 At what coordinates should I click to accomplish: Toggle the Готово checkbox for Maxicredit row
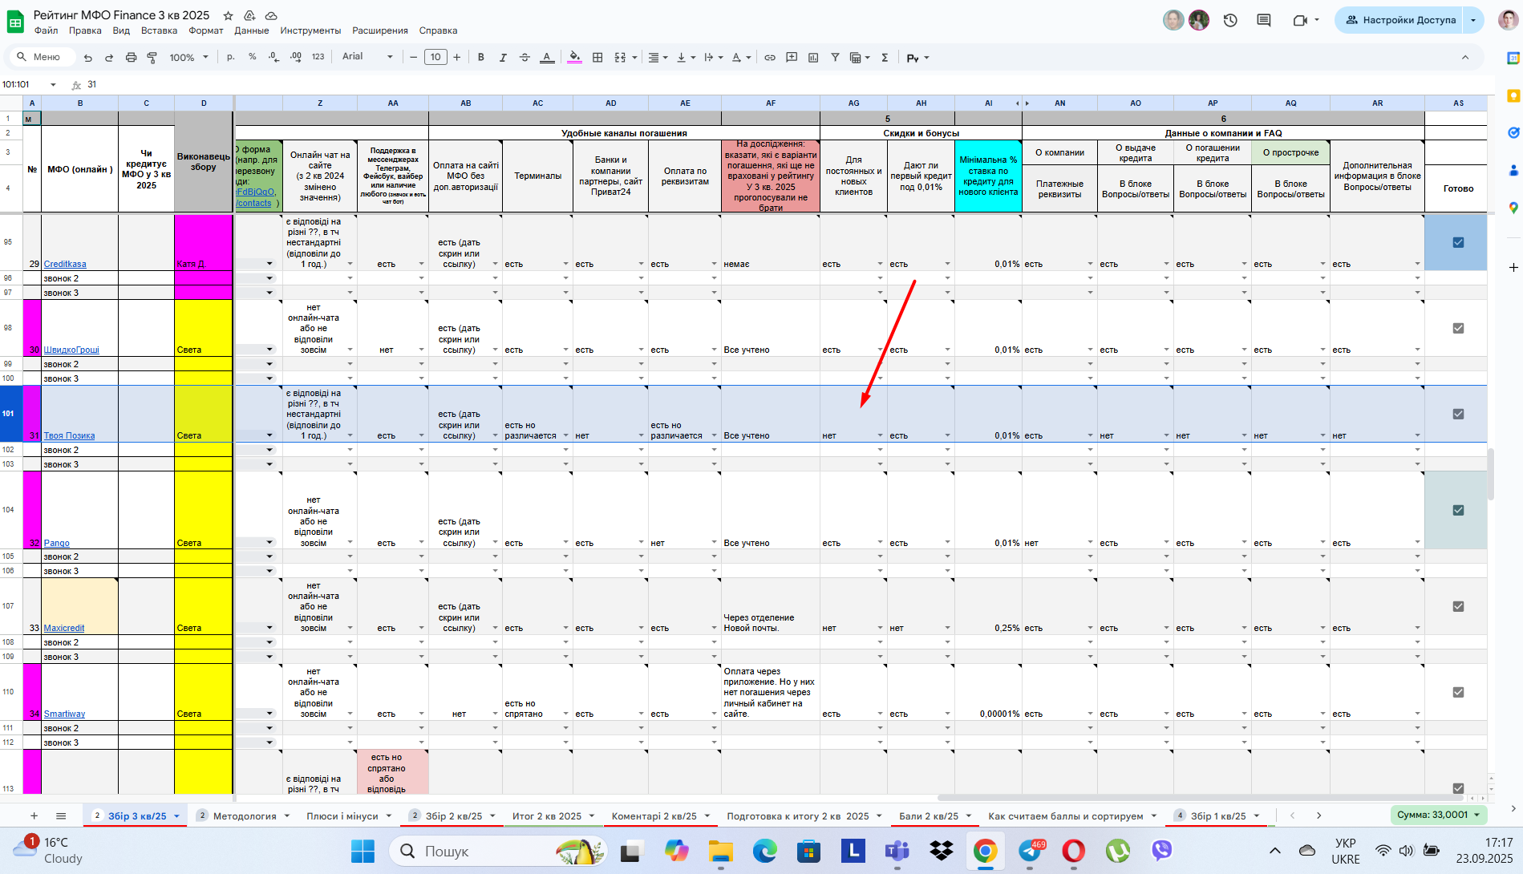point(1458,606)
